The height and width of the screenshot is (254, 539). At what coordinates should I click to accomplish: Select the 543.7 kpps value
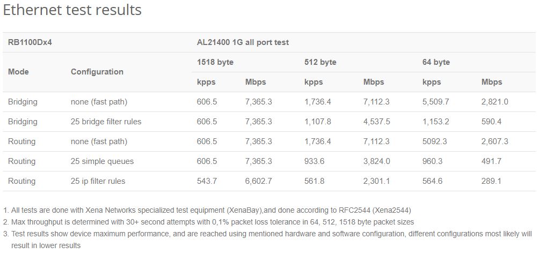pyautogui.click(x=207, y=181)
